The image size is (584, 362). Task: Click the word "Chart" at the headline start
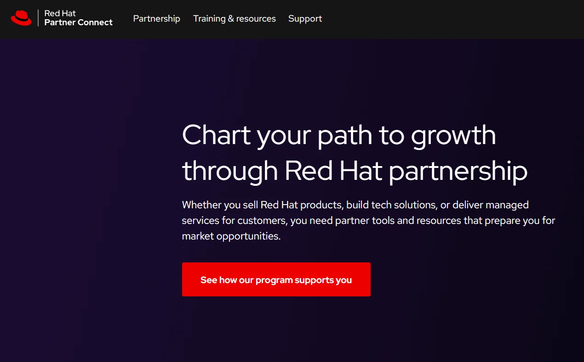[x=215, y=135]
